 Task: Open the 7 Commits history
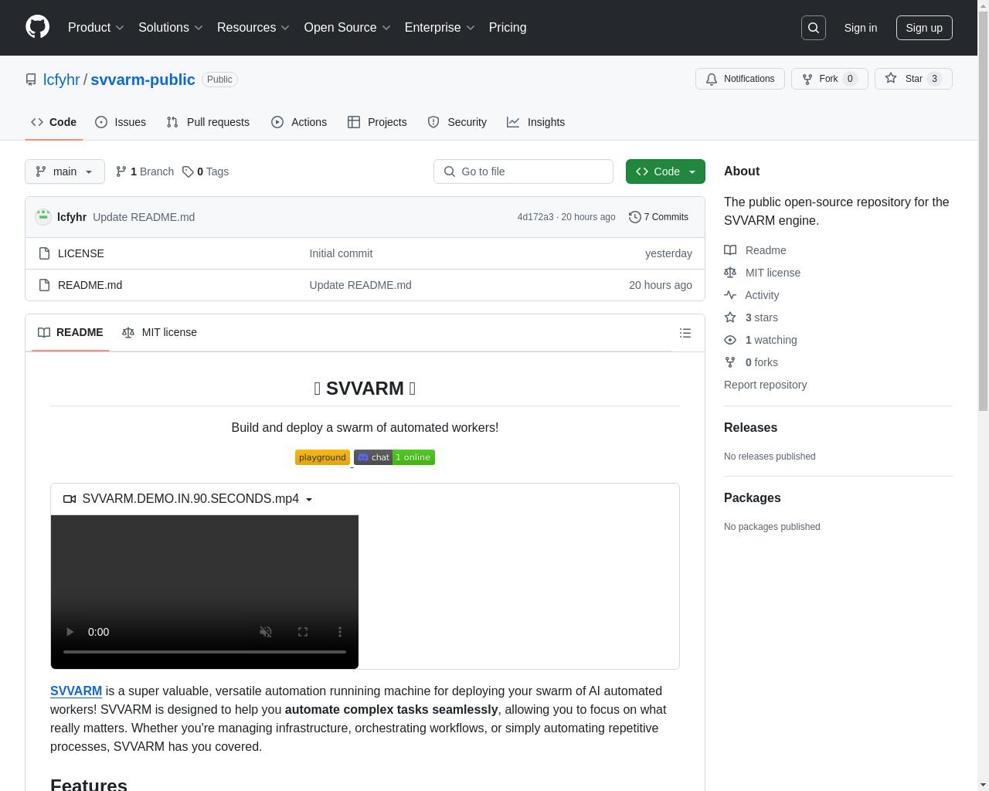[x=658, y=217]
